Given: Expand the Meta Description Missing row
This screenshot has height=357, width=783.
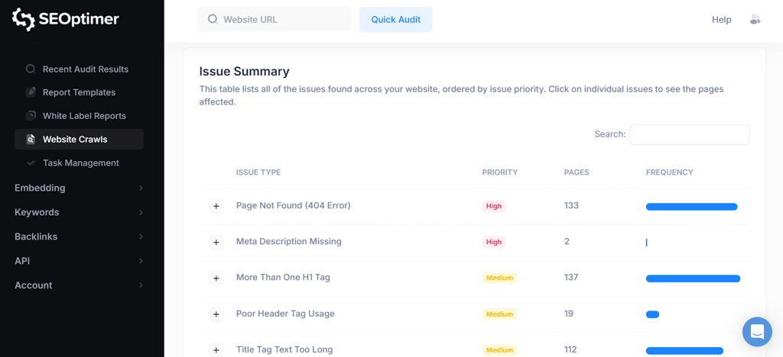Looking at the screenshot, I should [x=216, y=242].
